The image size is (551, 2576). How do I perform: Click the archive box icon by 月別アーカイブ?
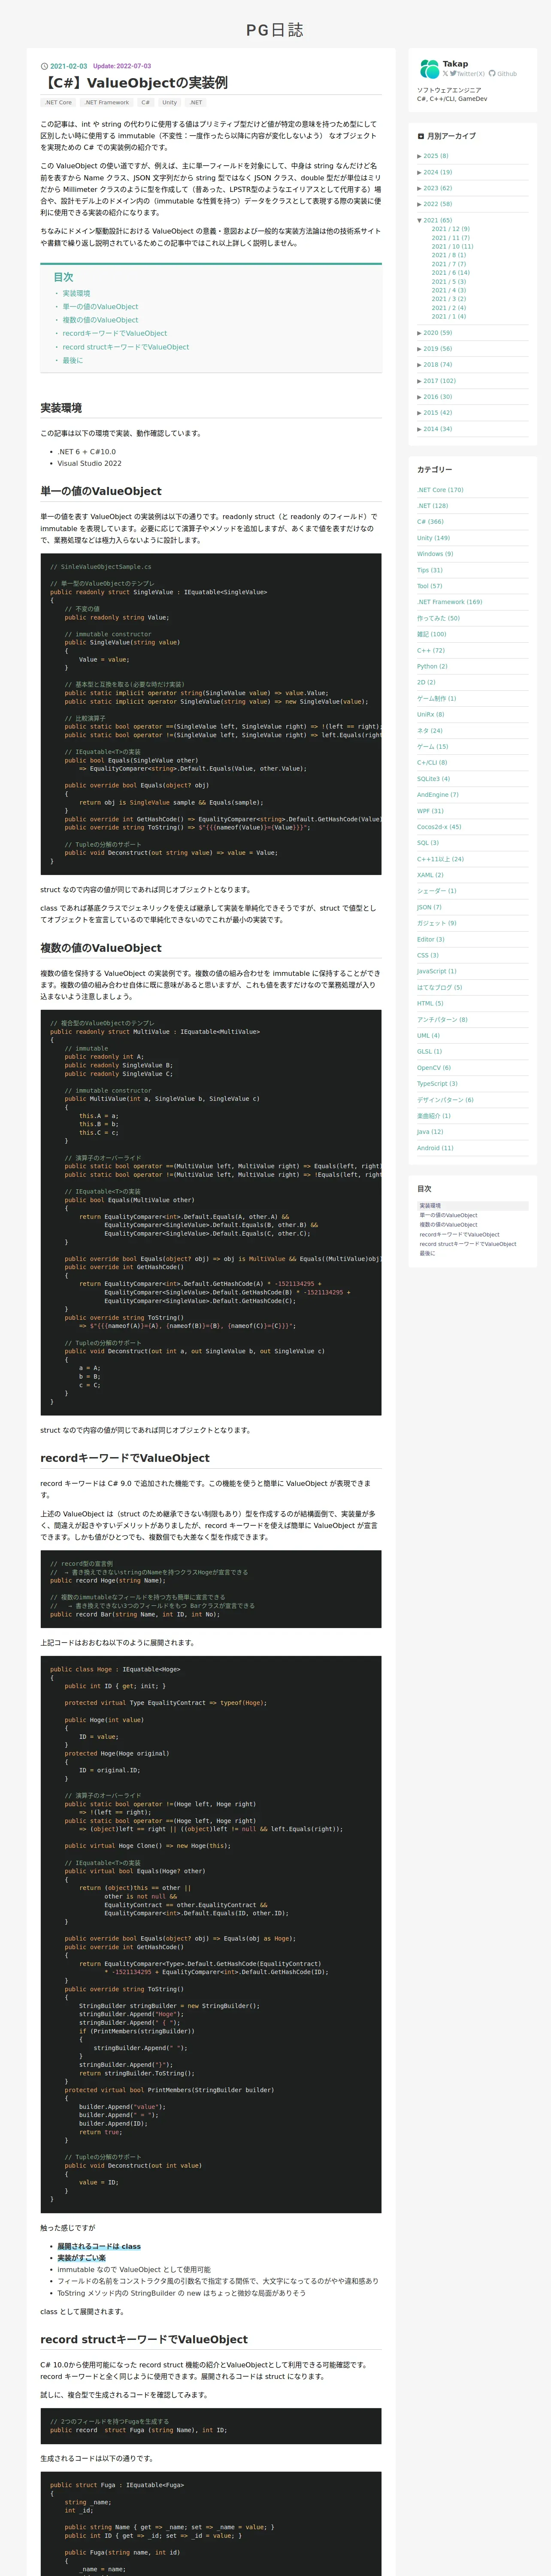421,136
